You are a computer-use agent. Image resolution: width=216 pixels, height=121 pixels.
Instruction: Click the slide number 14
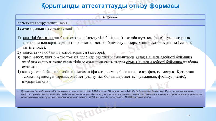189,116
